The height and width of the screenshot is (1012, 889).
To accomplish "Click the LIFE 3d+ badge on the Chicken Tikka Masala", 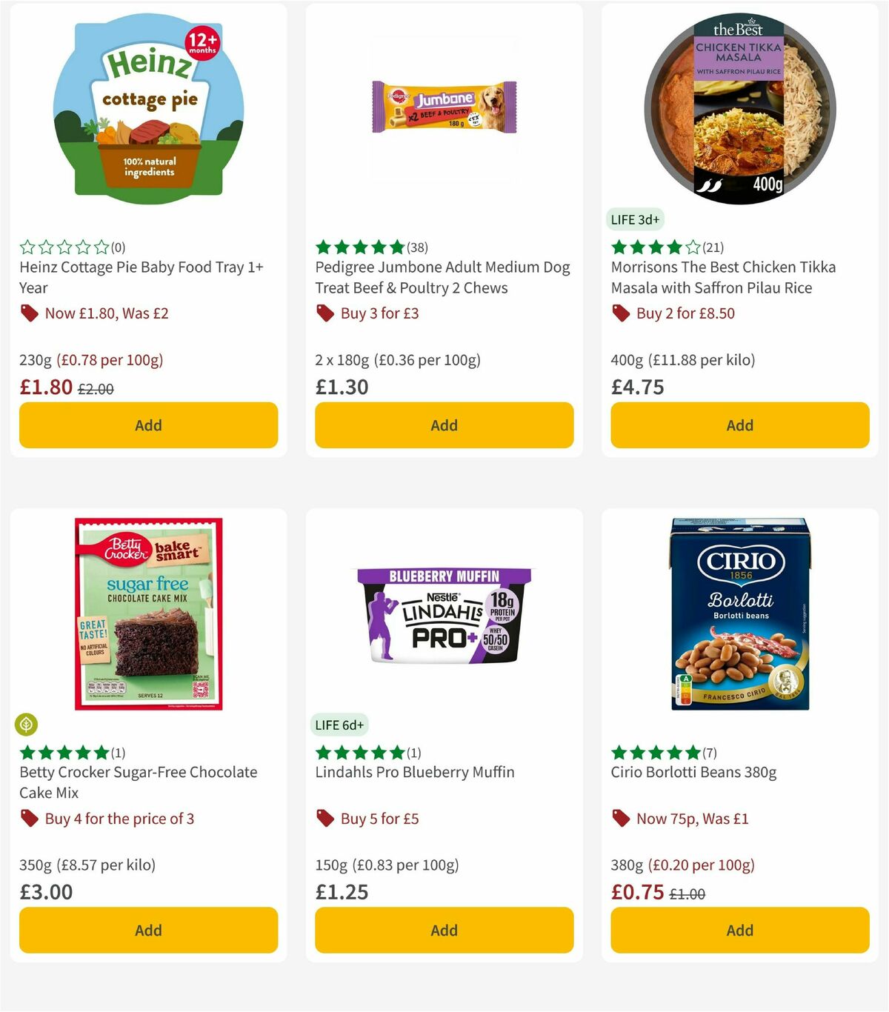I will click(635, 219).
